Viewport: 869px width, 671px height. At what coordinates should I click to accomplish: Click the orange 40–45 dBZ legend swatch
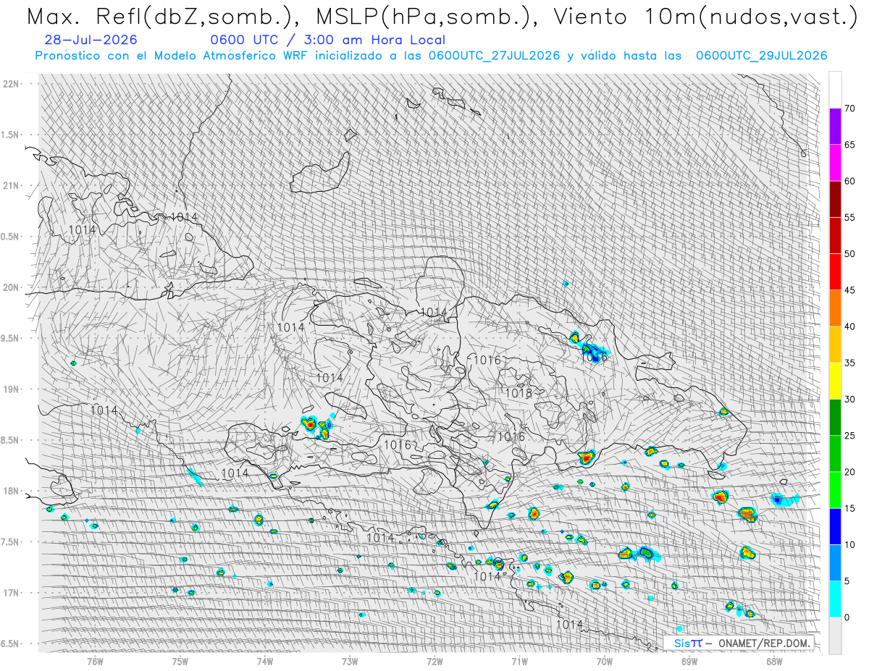coord(835,308)
